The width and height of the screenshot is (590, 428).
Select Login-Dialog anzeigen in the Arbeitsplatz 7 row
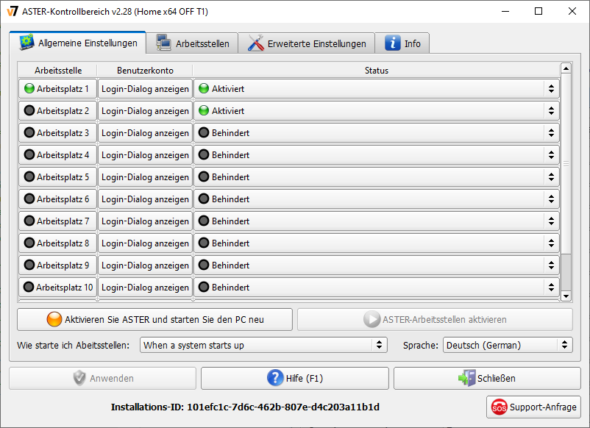[145, 221]
